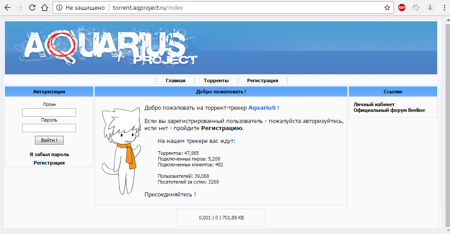This screenshot has width=450, height=234.
Task: Click the 'Присоединяйтесь !' text
Action: pyautogui.click(x=170, y=195)
